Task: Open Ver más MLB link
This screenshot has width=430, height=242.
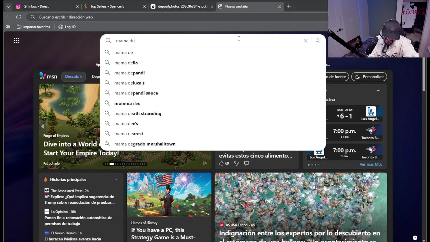Action: [371, 164]
